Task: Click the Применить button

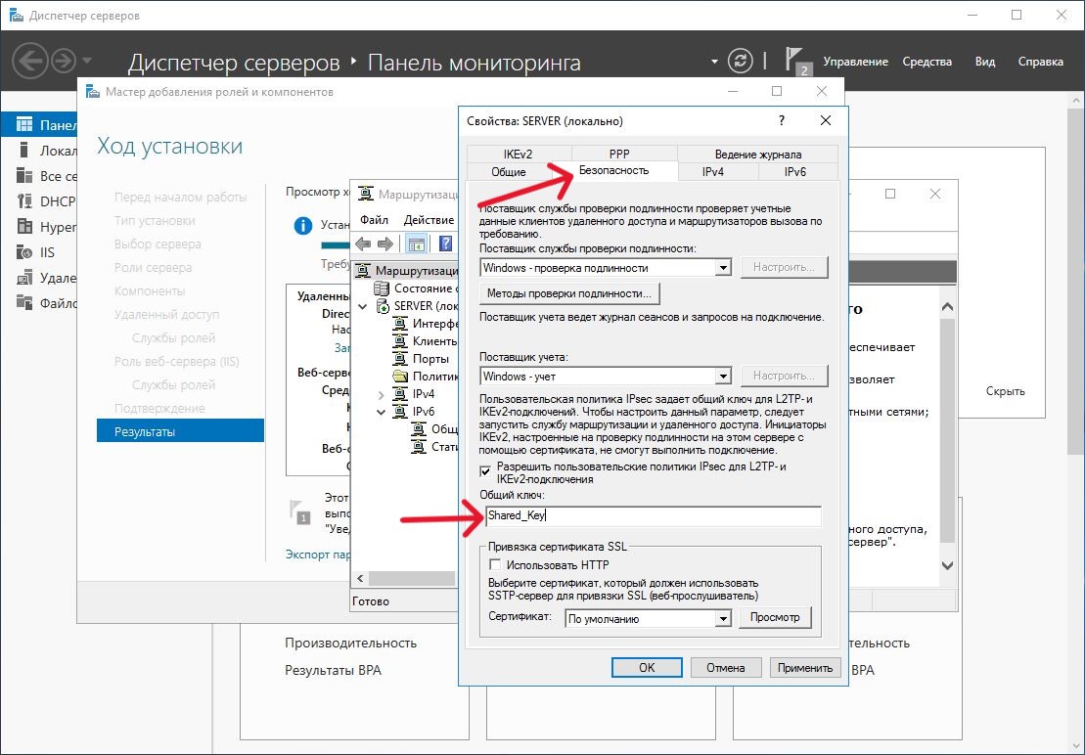Action: click(805, 667)
